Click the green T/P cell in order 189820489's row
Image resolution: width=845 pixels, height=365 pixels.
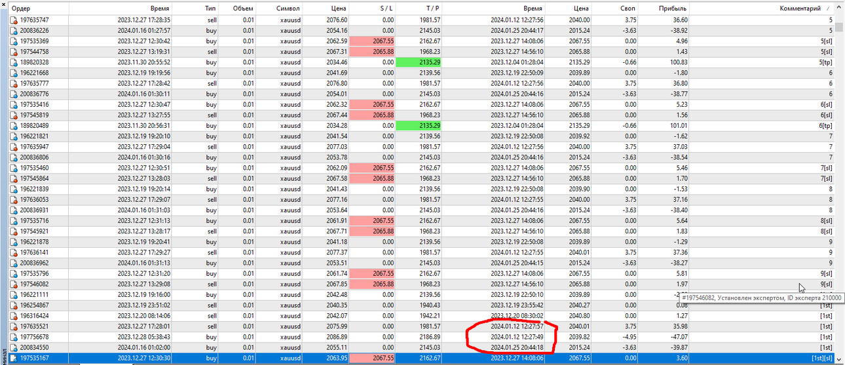[419, 126]
